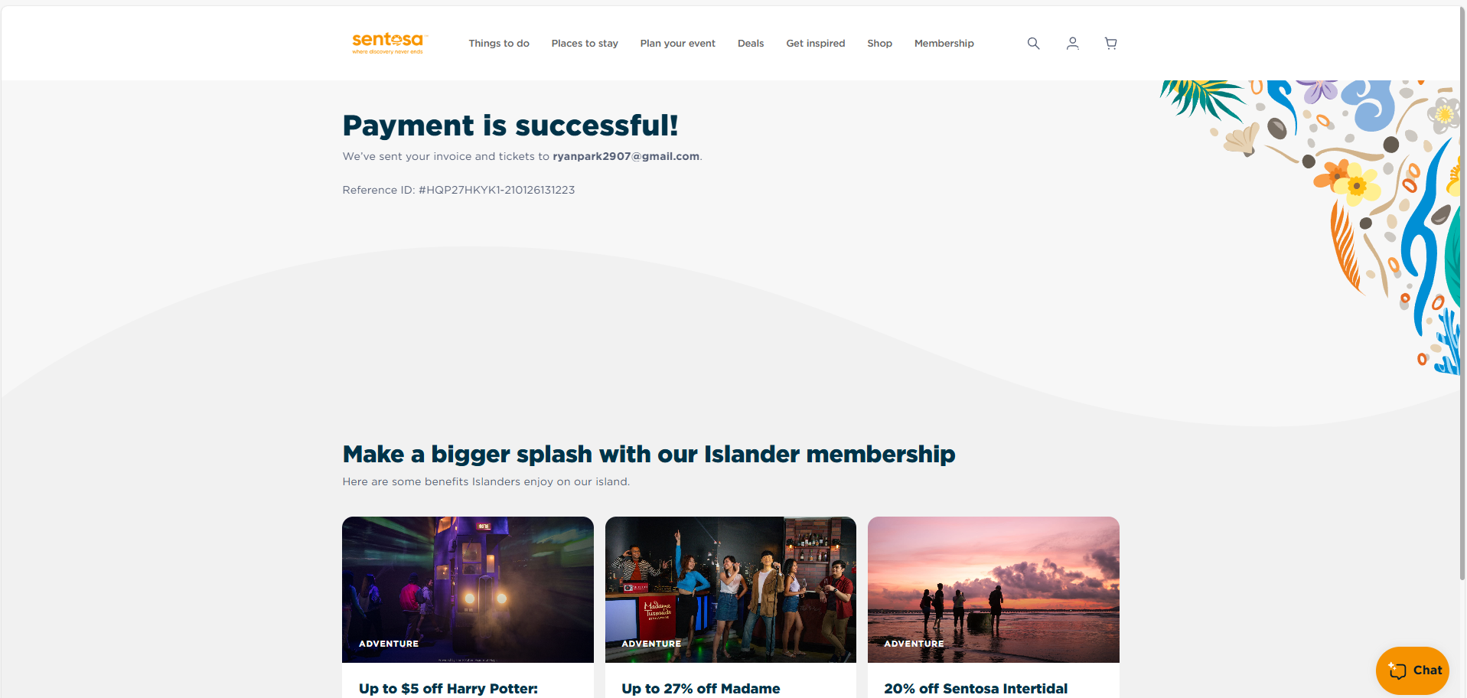This screenshot has width=1467, height=698.
Task: Open the Get inspired menu
Action: (815, 44)
